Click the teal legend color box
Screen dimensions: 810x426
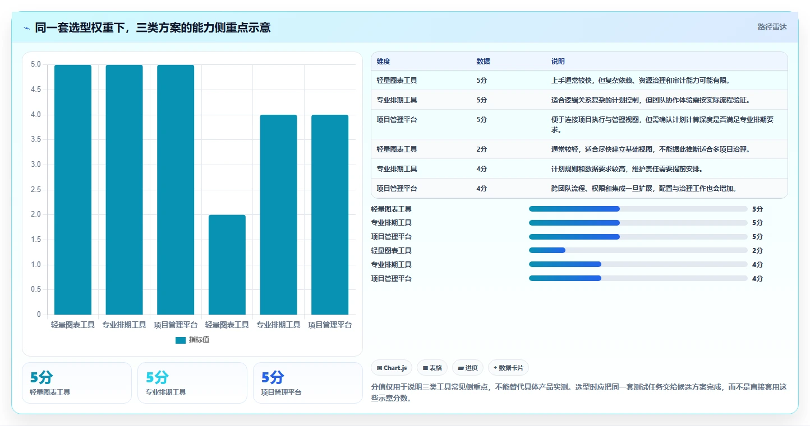[180, 340]
